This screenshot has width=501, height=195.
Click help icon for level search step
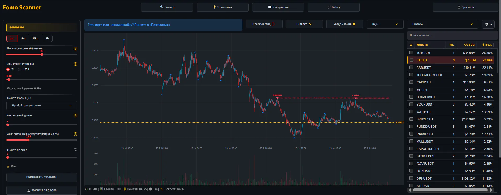(x=76, y=49)
